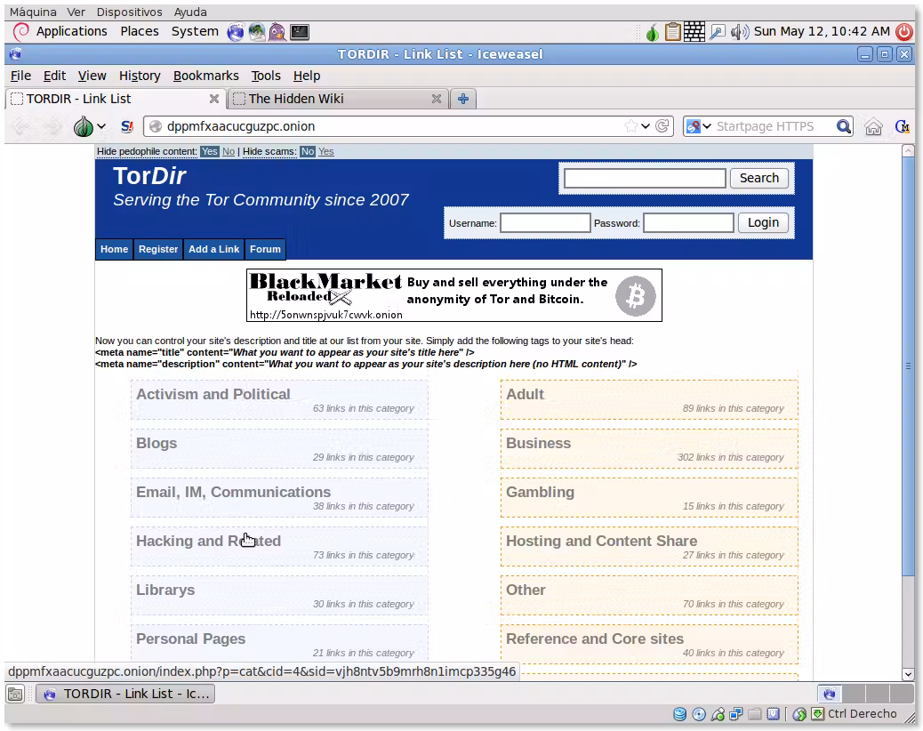Click VirtualBox network adapters status icon
This screenshot has height=731, width=923.
pos(735,714)
